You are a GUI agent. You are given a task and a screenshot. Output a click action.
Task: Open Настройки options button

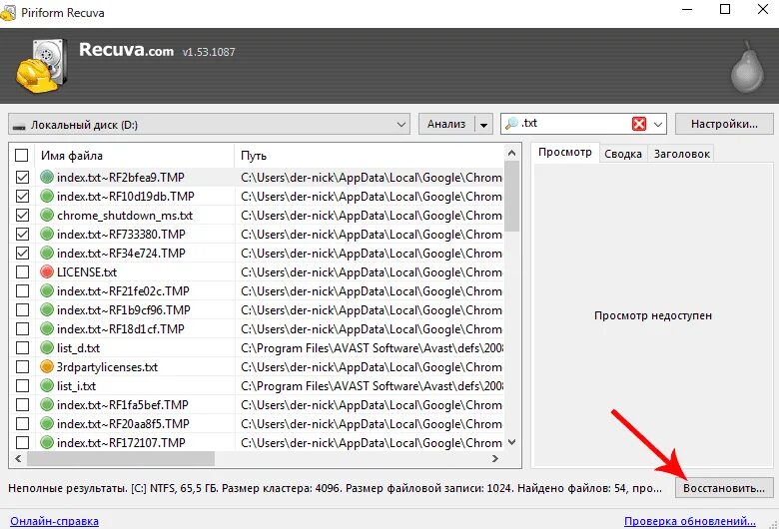(724, 124)
